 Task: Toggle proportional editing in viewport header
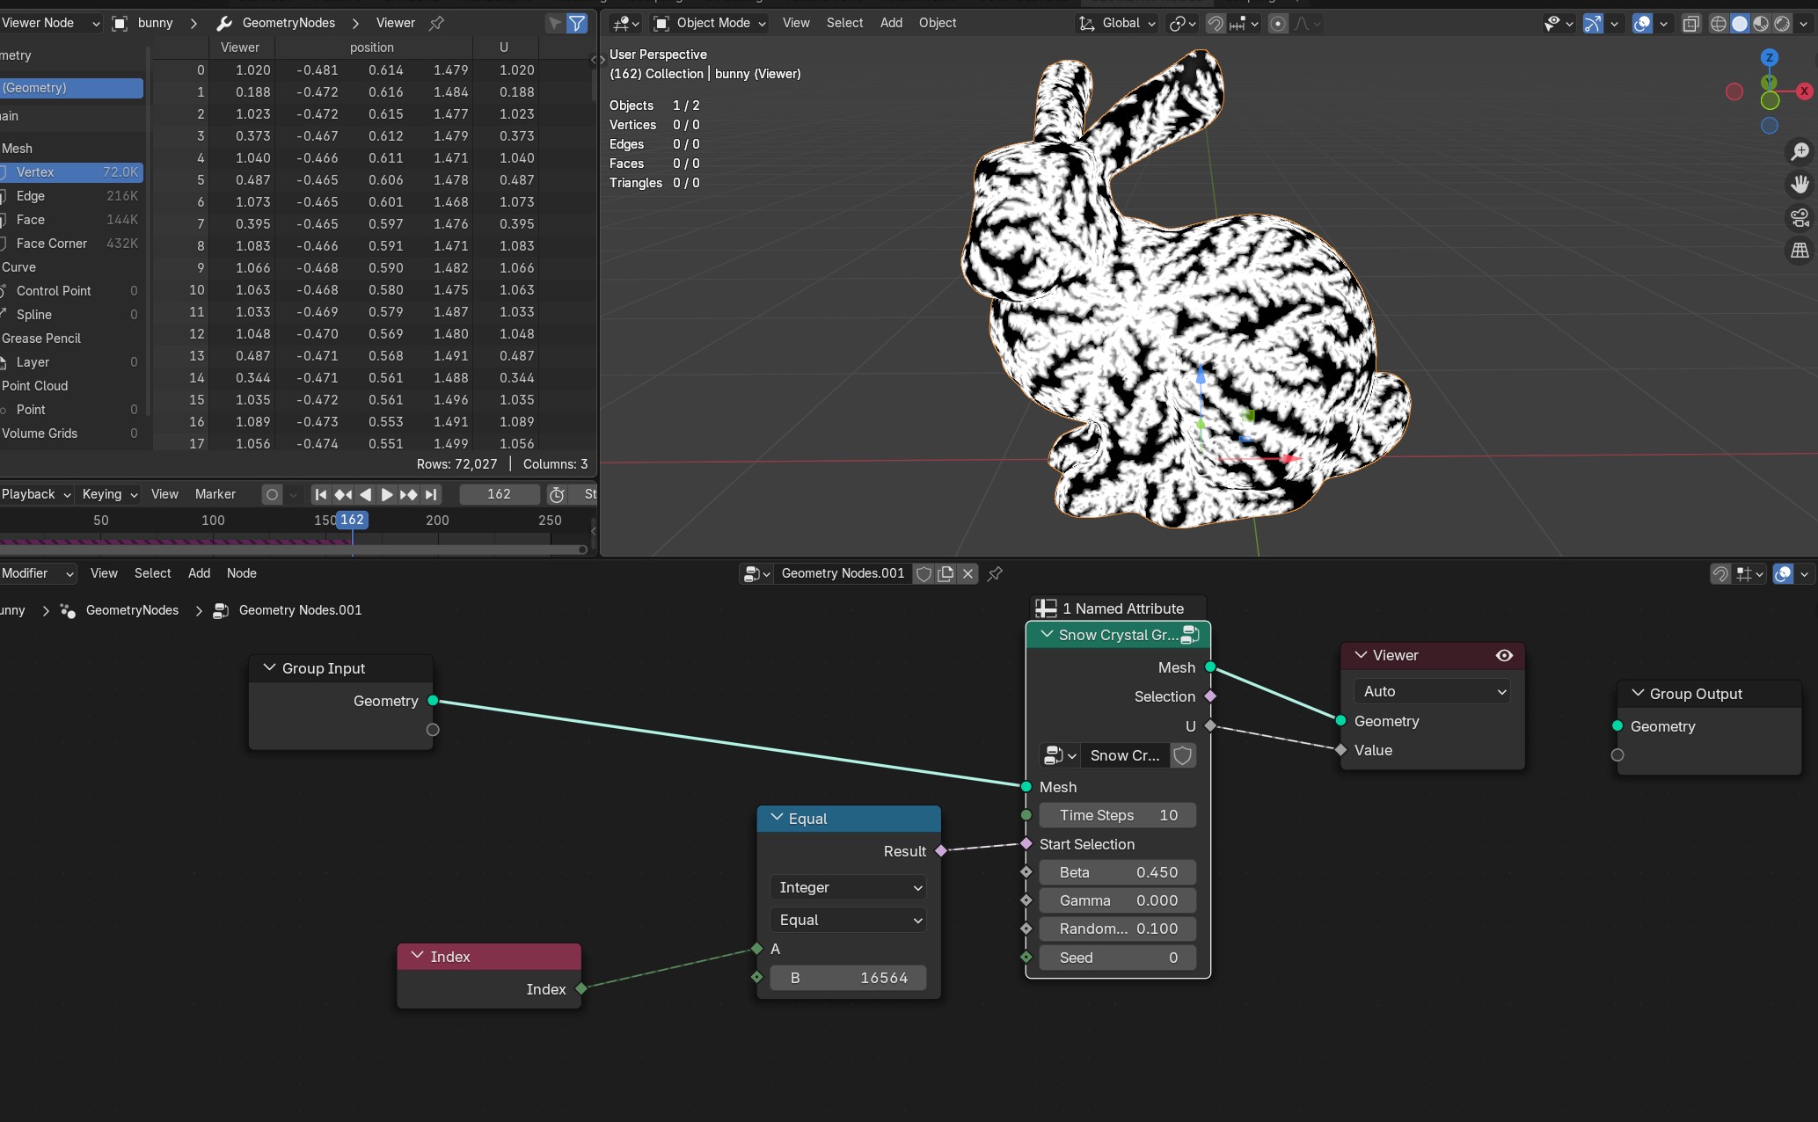pos(1278,24)
